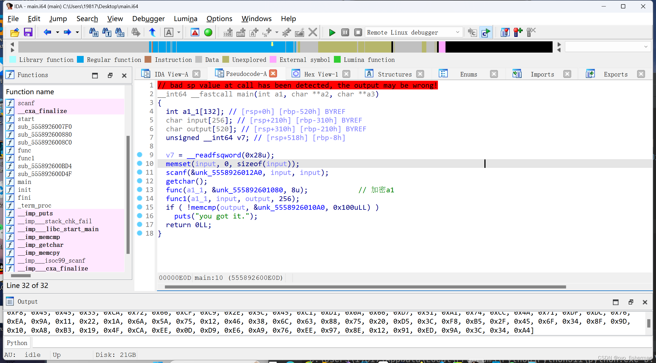Viewport: 656px width, 363px height.
Task: Toggle breakpoint dot on line 10
Action: (139, 163)
